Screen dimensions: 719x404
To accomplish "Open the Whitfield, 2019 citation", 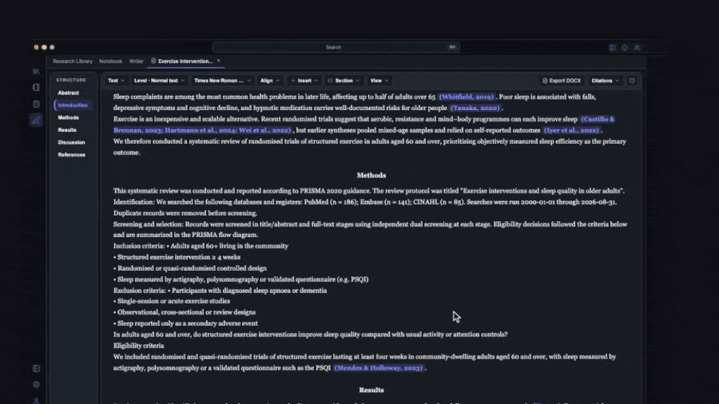I will coord(467,97).
